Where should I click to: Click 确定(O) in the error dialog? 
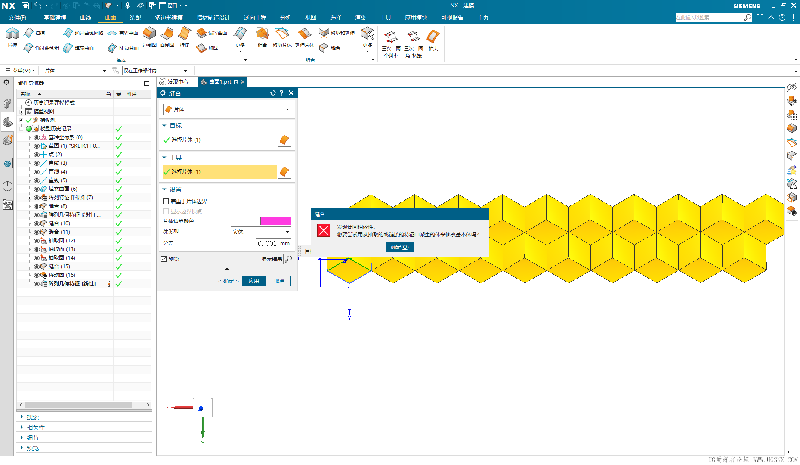400,247
